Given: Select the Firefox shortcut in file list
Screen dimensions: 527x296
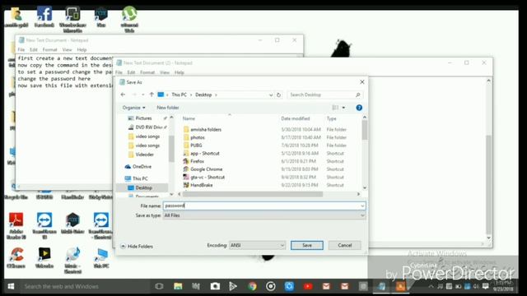Looking at the screenshot, I should [x=197, y=161].
